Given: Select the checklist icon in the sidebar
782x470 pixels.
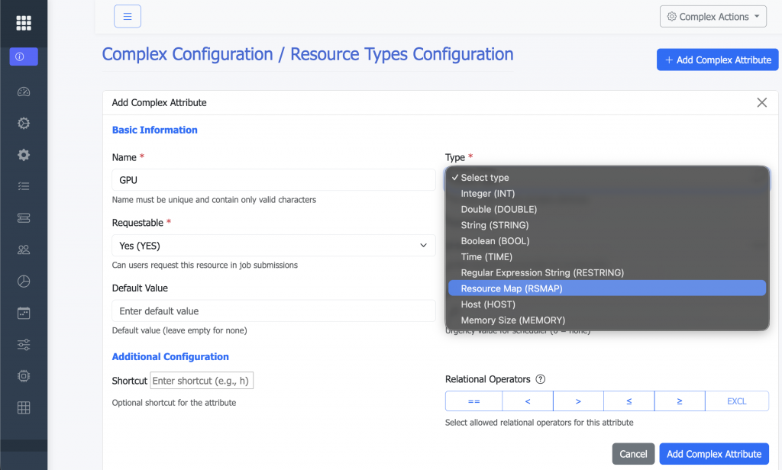Looking at the screenshot, I should click(24, 186).
